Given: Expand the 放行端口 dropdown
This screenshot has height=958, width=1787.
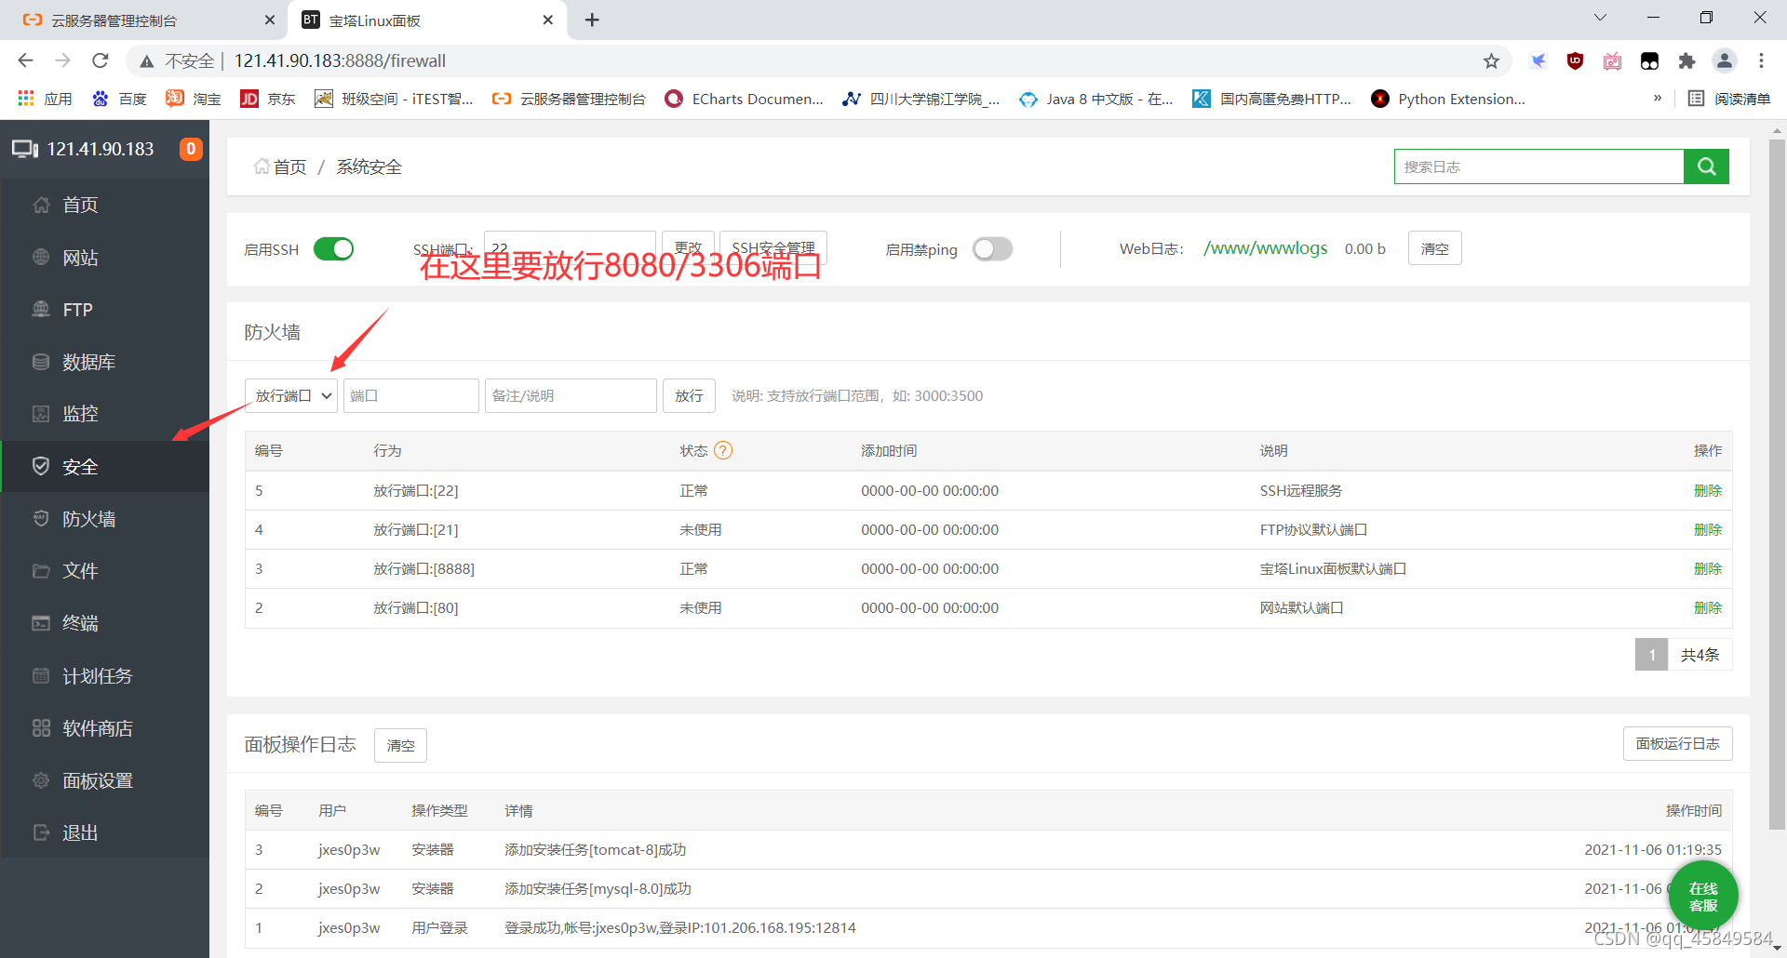Looking at the screenshot, I should 291,396.
